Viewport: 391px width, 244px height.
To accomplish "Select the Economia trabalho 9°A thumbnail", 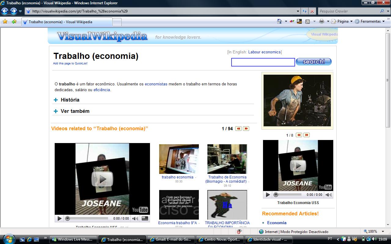I will 179,205.
